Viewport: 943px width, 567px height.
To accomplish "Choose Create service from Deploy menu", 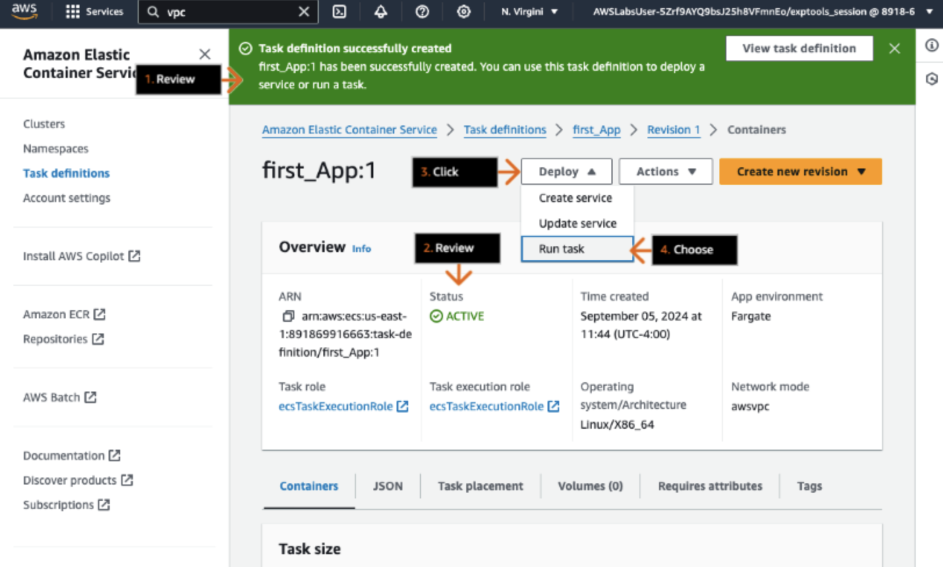I will [575, 198].
